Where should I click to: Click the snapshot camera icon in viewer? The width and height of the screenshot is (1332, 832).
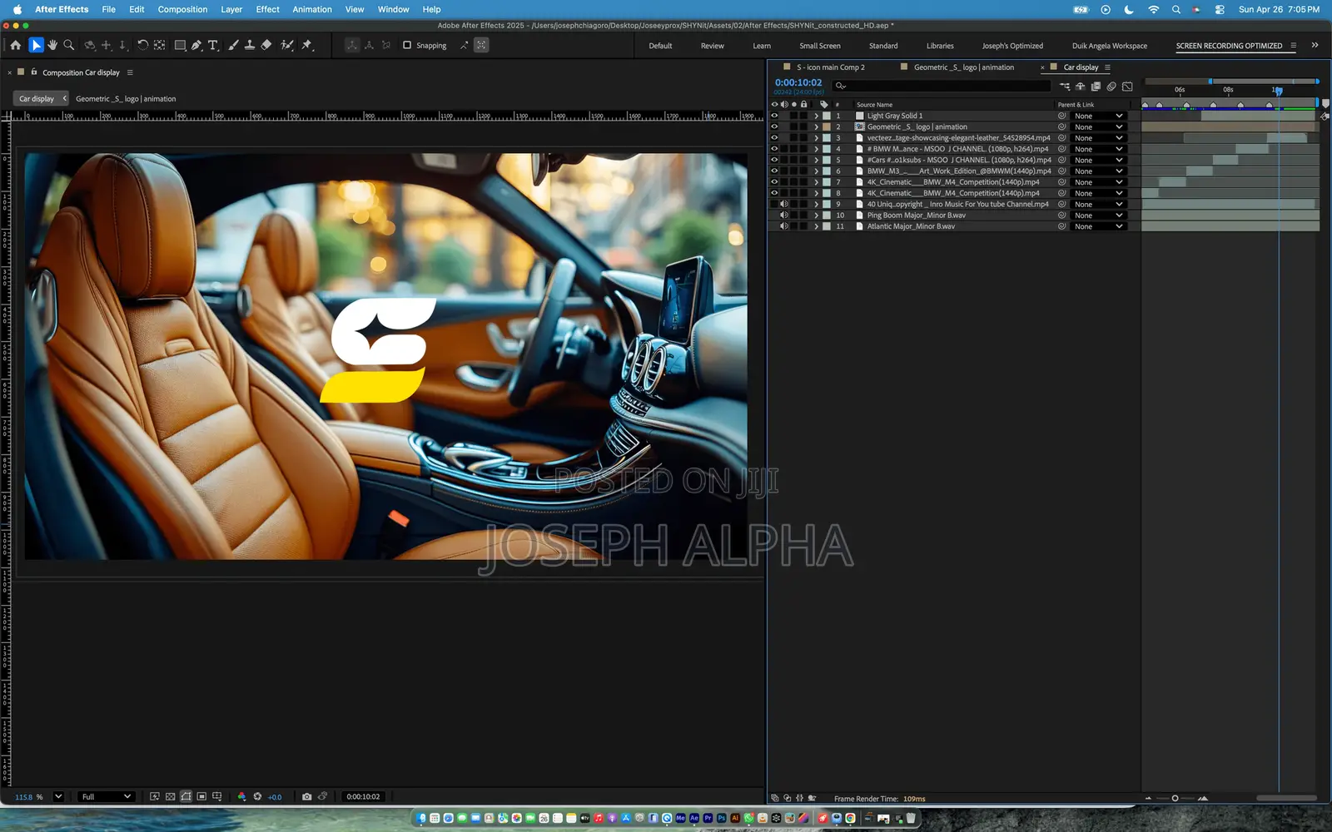pos(307,796)
